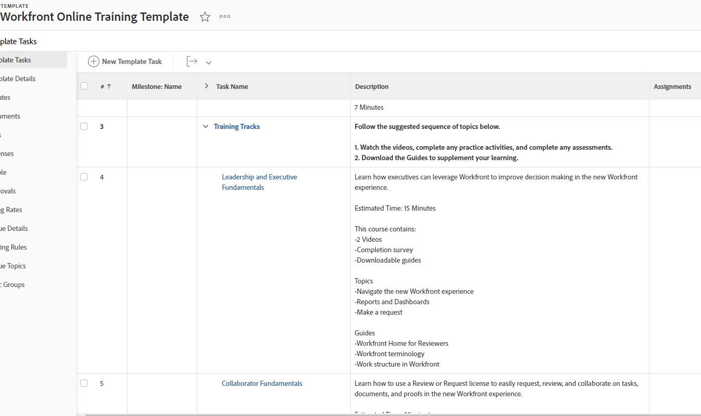Screen dimensions: 701x416
Task: Click row number 4 cell
Action: coord(102,177)
